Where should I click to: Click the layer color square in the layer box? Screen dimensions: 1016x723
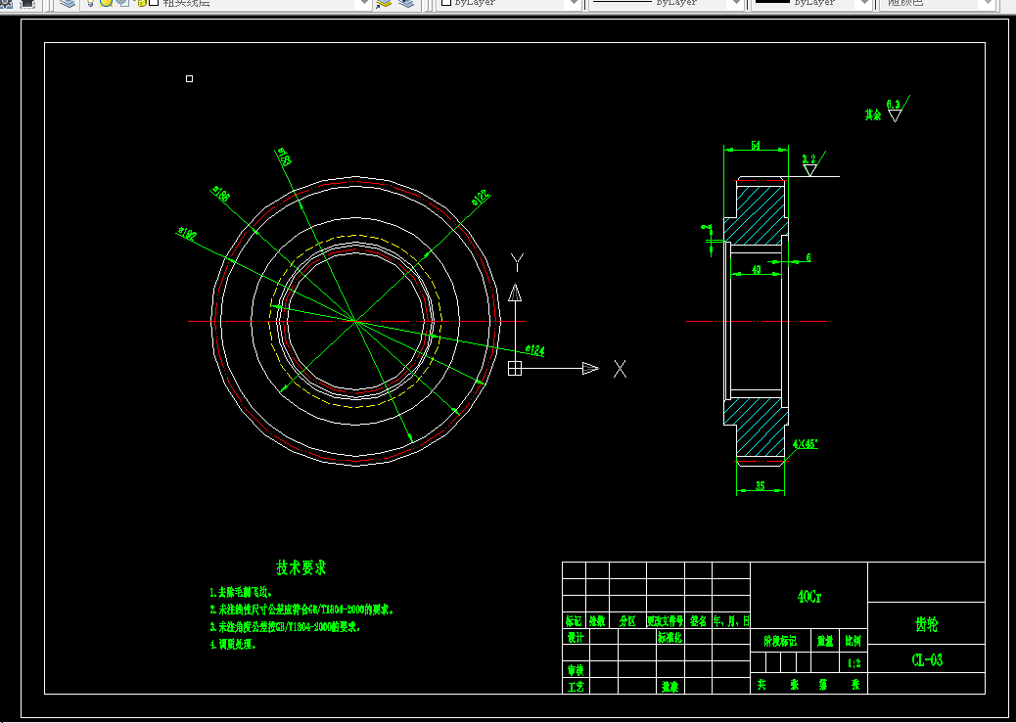point(154,3)
